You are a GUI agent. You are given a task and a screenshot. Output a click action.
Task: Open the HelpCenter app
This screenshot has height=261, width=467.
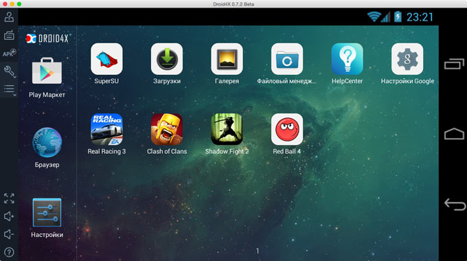[x=348, y=59]
